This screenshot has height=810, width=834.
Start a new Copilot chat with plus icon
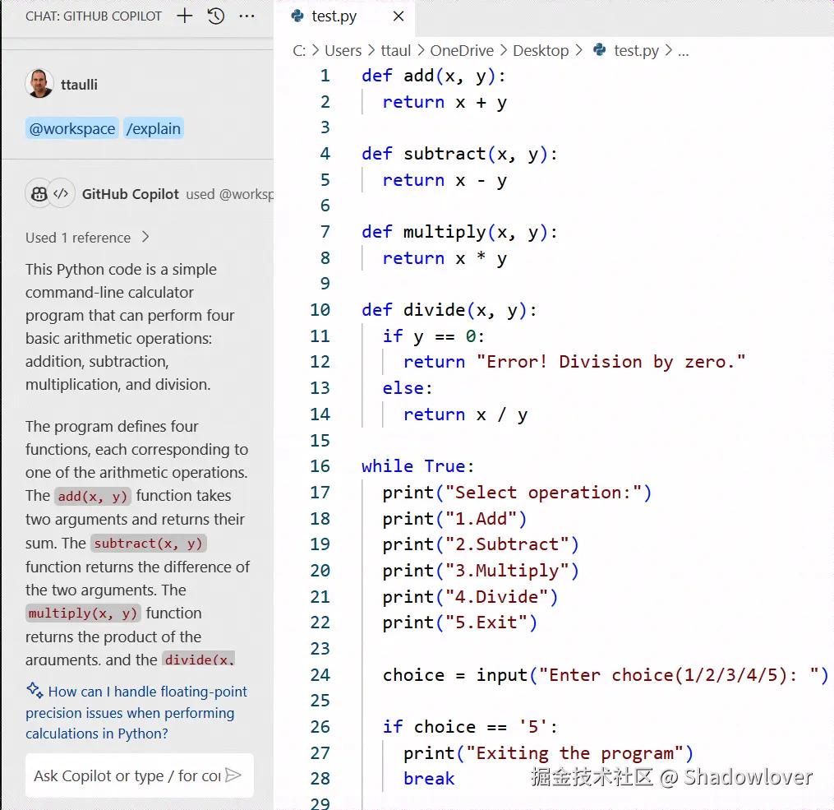pyautogui.click(x=185, y=16)
